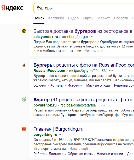Click the RussianFood.com domain link
Image resolution: width=134 pixels, height=160 pixels.
click(x=49, y=71)
